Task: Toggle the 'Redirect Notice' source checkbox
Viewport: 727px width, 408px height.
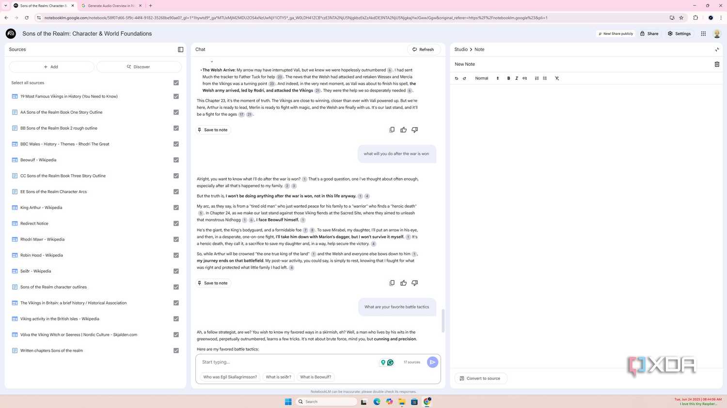Action: coord(176,224)
